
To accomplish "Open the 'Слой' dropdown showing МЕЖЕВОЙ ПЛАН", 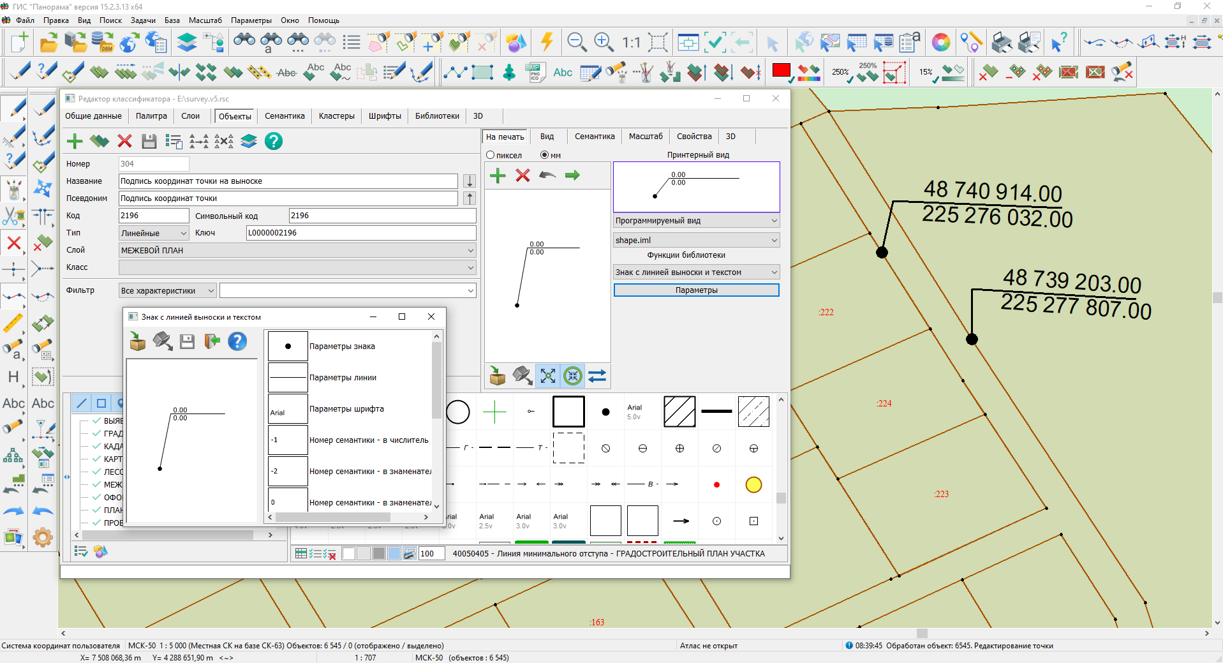I will point(297,250).
